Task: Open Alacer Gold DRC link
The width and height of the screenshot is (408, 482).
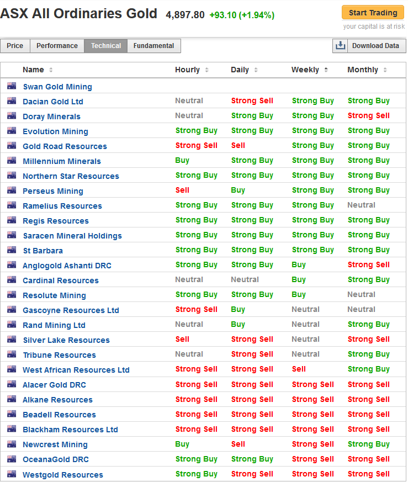Action: pos(55,385)
